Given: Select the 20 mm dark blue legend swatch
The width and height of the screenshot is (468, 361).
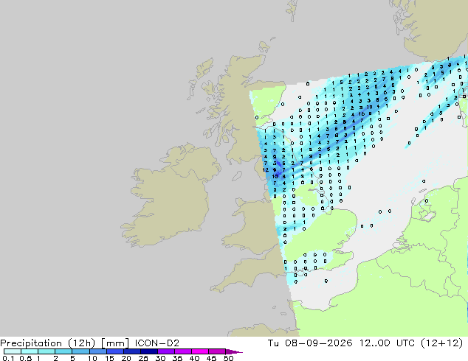Looking at the screenshot, I should (132, 351).
